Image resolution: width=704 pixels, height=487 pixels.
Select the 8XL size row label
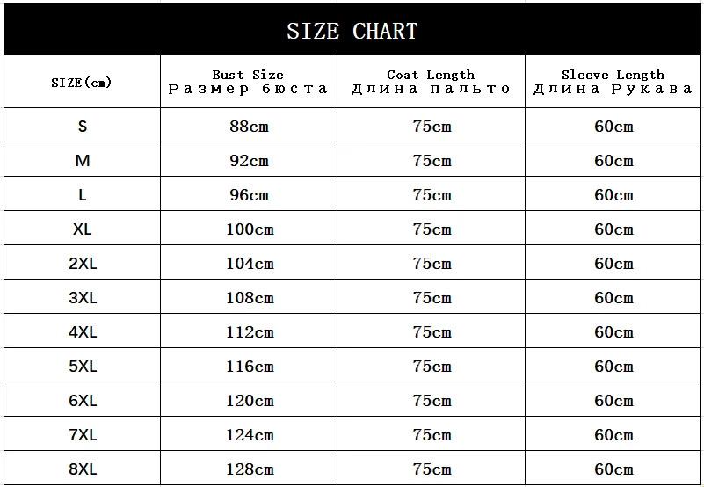[83, 469]
